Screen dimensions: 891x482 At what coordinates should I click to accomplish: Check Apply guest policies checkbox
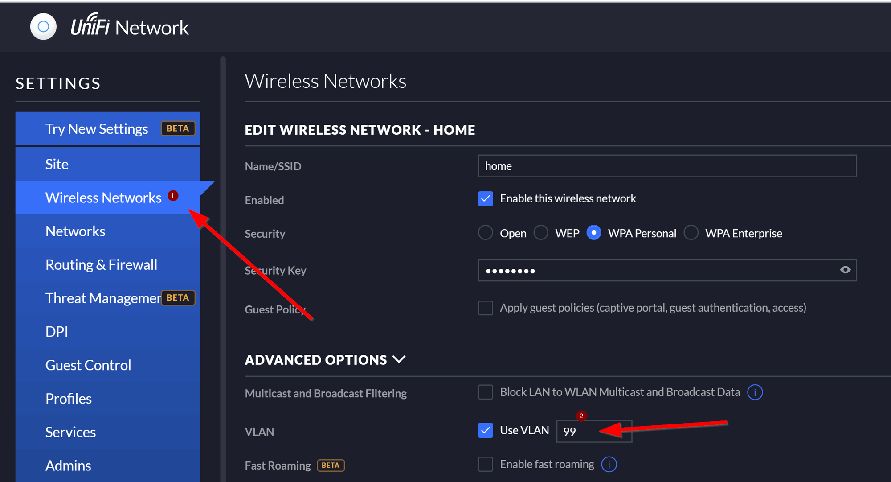[x=485, y=308]
